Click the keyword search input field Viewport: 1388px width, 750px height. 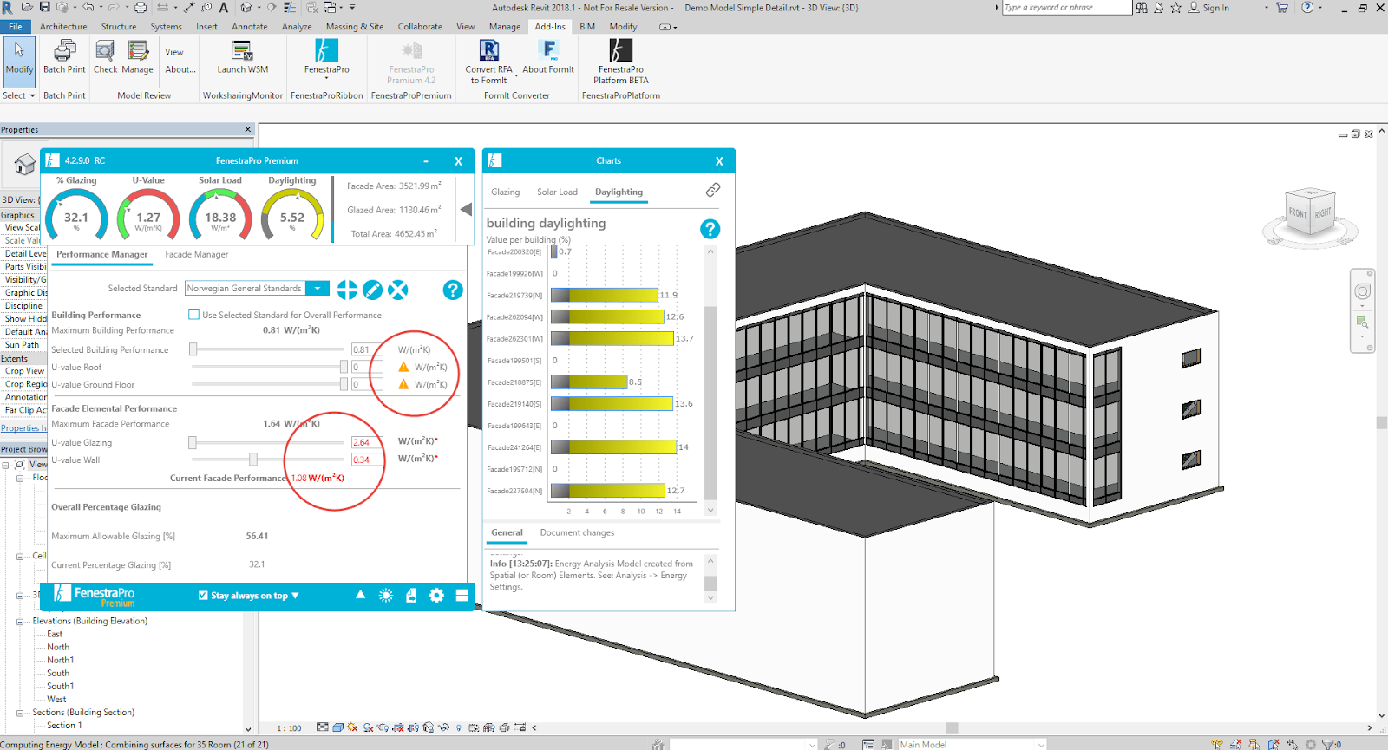pyautogui.click(x=1066, y=8)
